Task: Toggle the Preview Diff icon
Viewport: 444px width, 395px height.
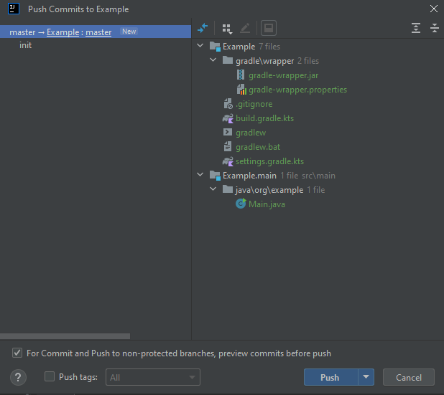Action: (x=268, y=28)
